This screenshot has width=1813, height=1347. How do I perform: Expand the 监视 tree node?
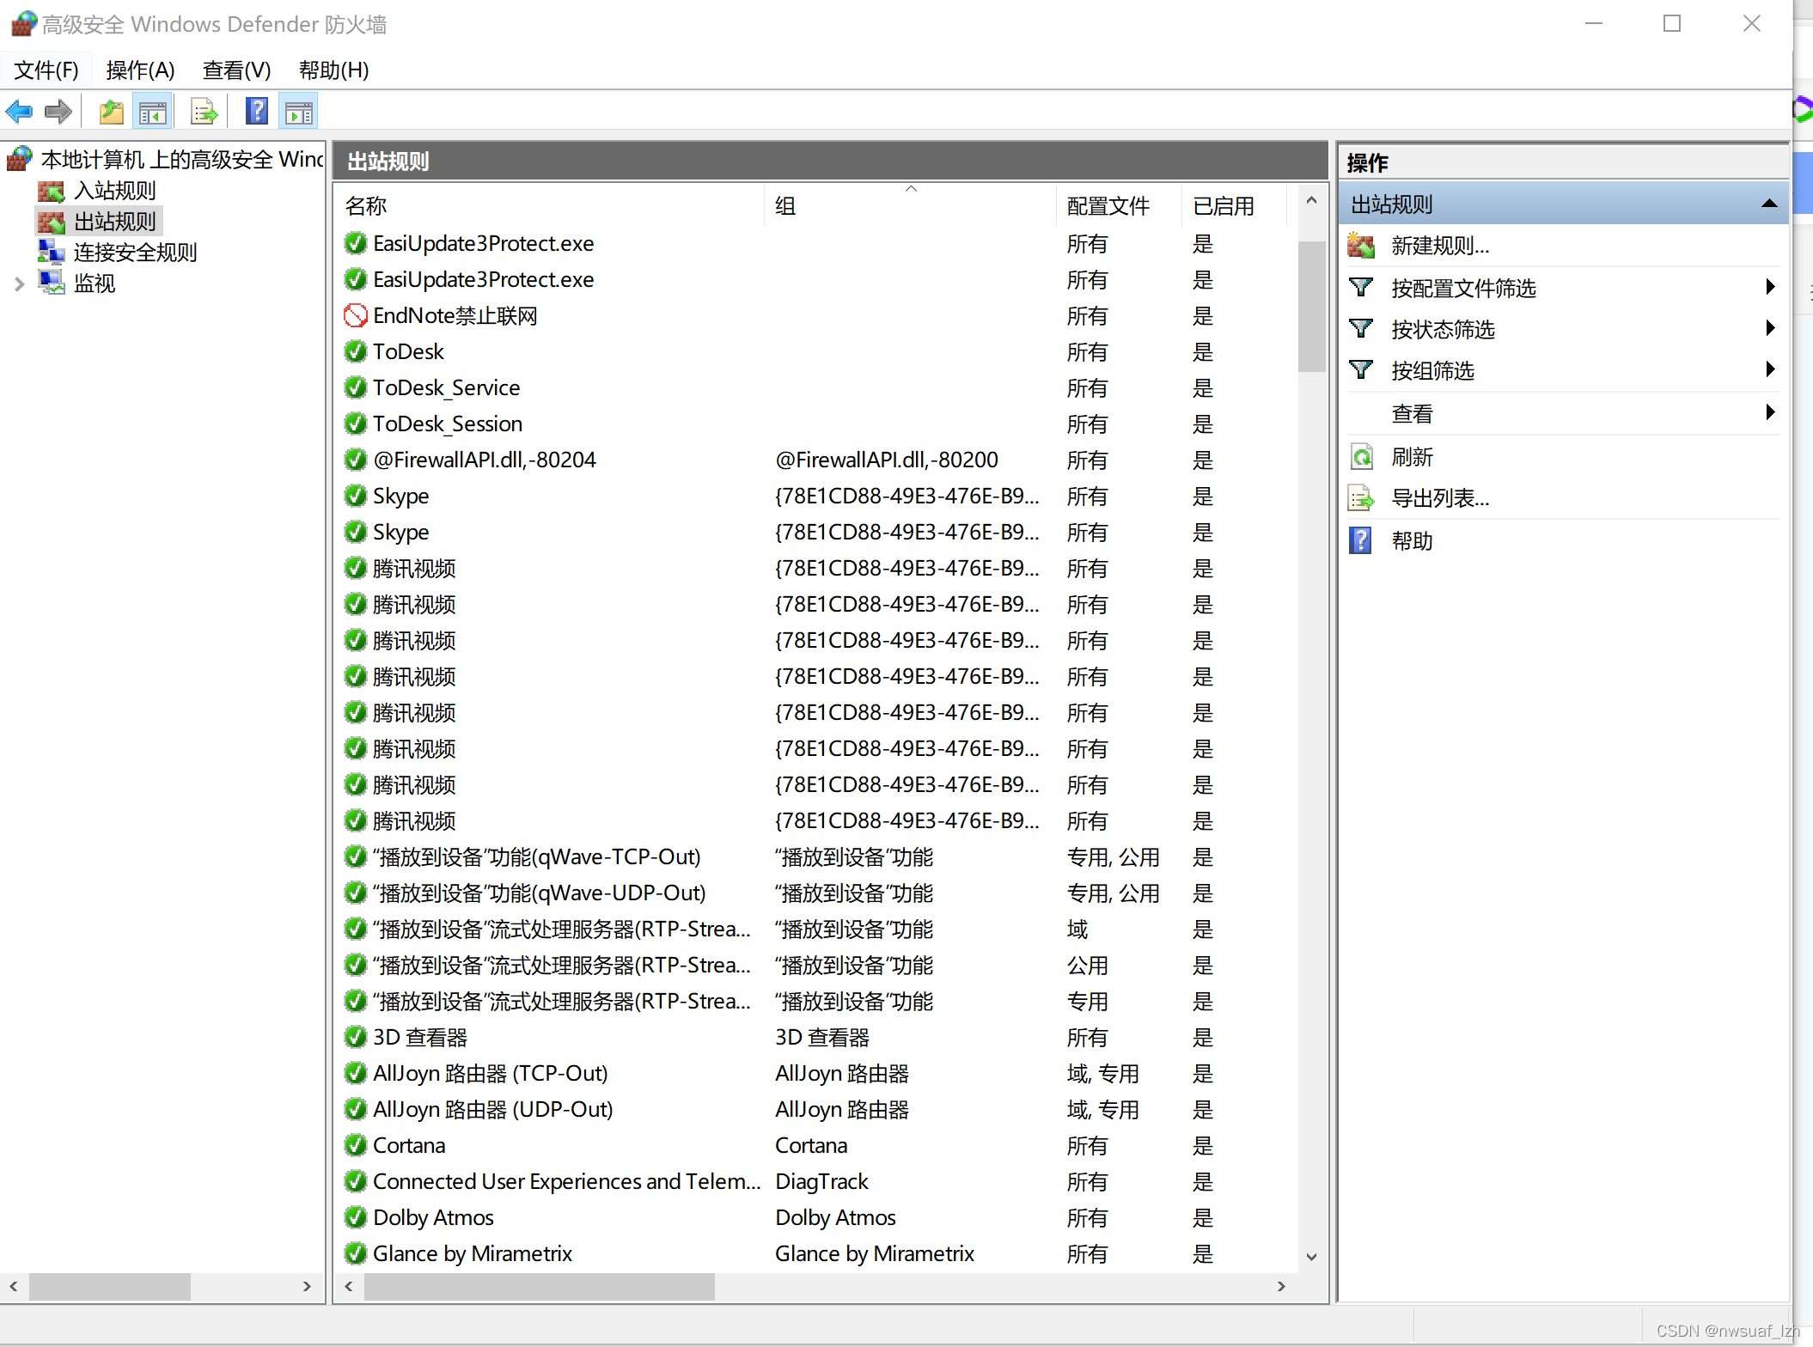pyautogui.click(x=19, y=283)
